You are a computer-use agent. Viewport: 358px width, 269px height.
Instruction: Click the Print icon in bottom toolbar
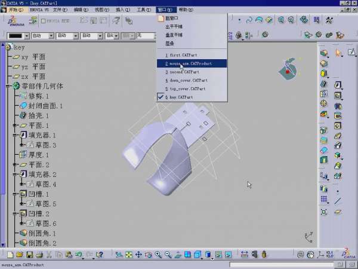coord(39,255)
